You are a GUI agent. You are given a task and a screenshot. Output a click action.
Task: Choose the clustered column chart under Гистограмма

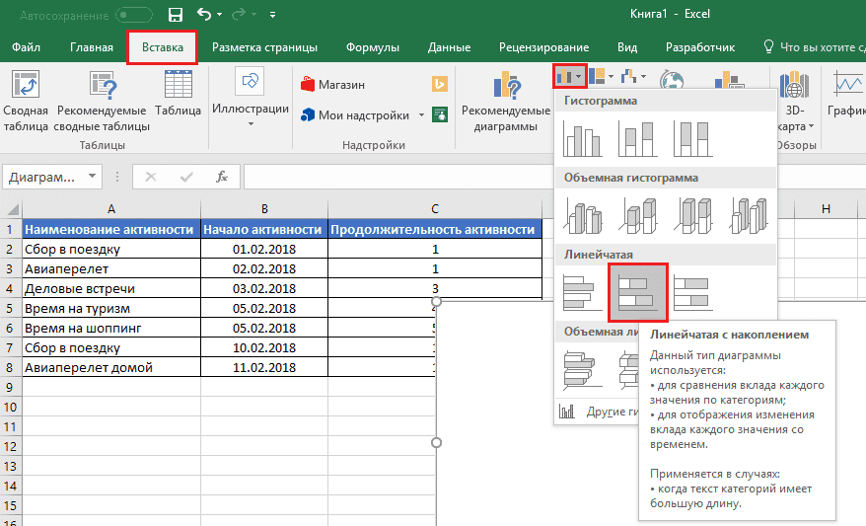point(582,138)
